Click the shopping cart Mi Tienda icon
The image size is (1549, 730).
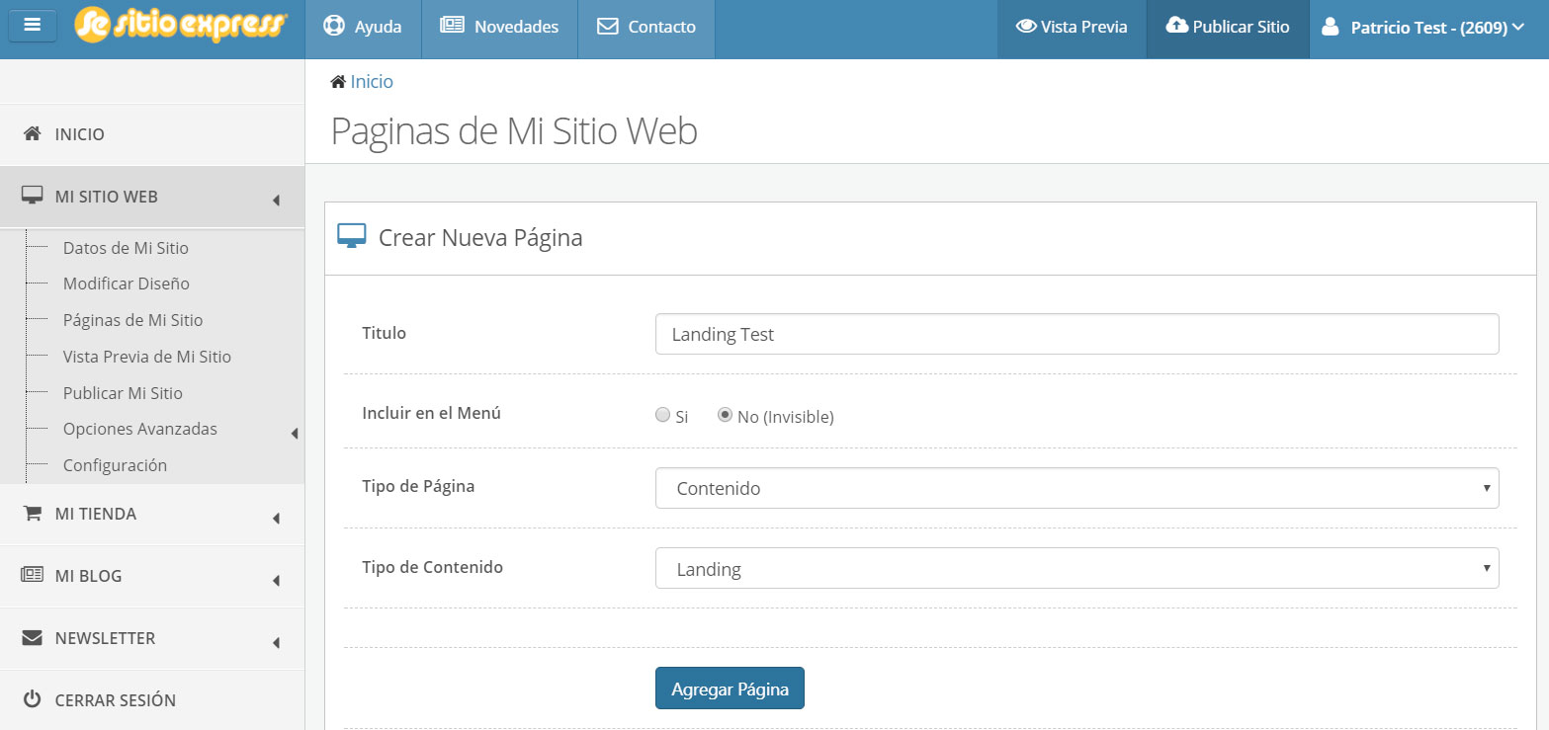(33, 514)
